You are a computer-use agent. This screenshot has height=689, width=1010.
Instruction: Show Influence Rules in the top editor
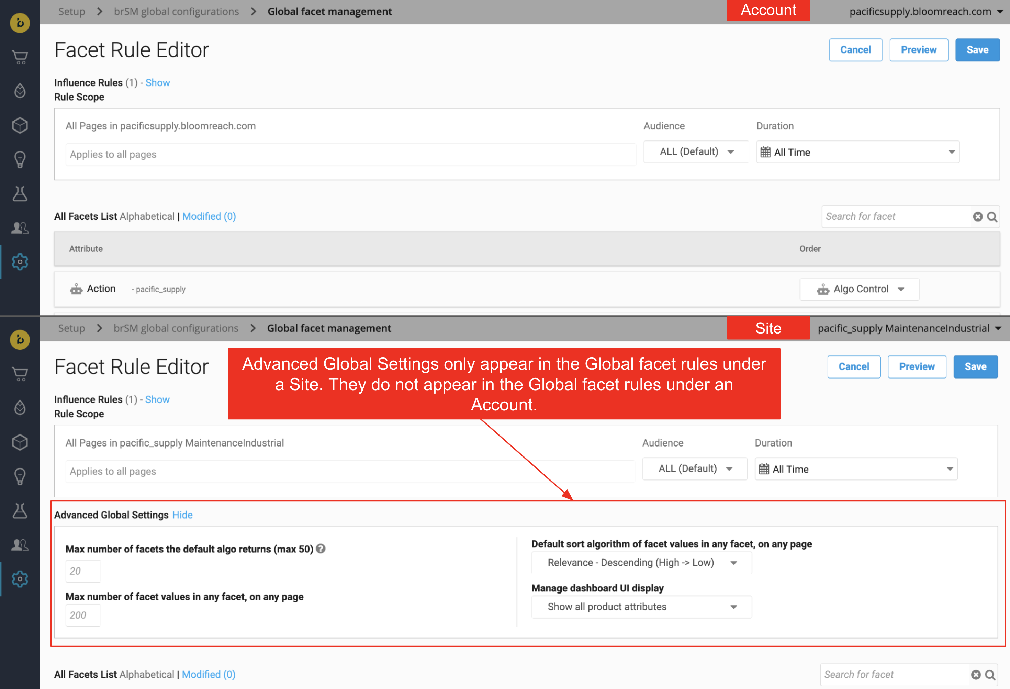coord(157,82)
